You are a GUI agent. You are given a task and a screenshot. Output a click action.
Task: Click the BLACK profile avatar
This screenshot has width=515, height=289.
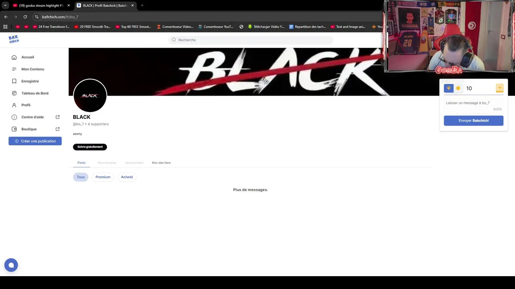pyautogui.click(x=90, y=96)
